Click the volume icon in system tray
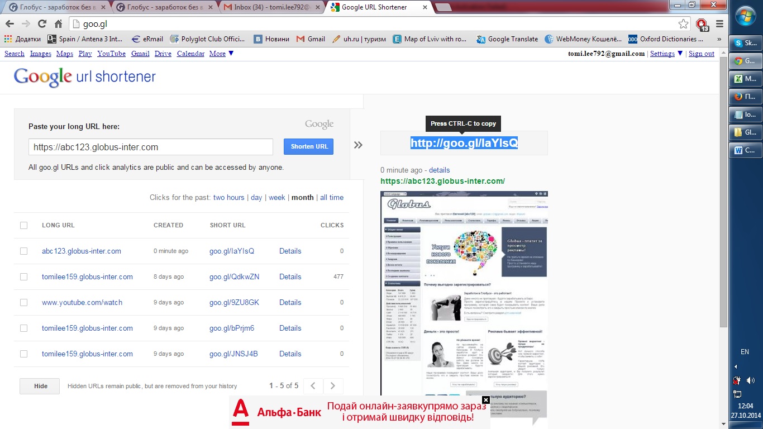Viewport: 763px width, 429px height. pos(750,380)
